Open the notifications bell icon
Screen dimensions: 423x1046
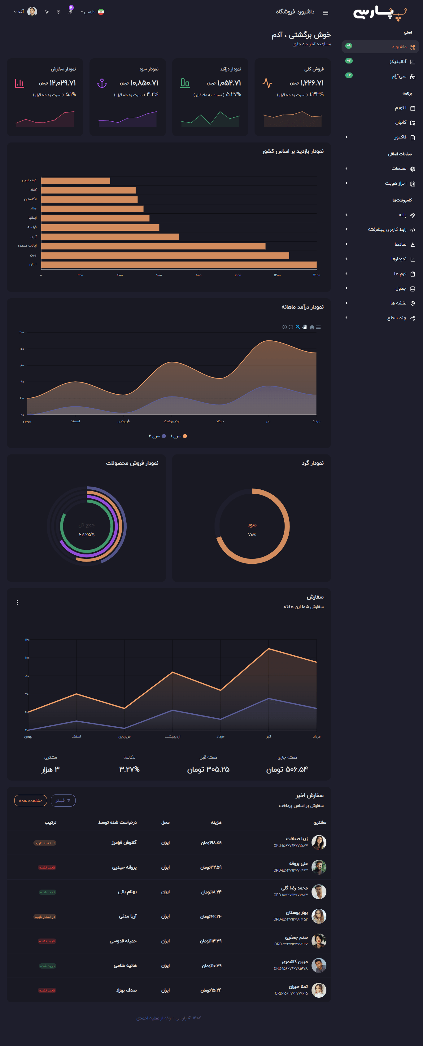pyautogui.click(x=70, y=12)
